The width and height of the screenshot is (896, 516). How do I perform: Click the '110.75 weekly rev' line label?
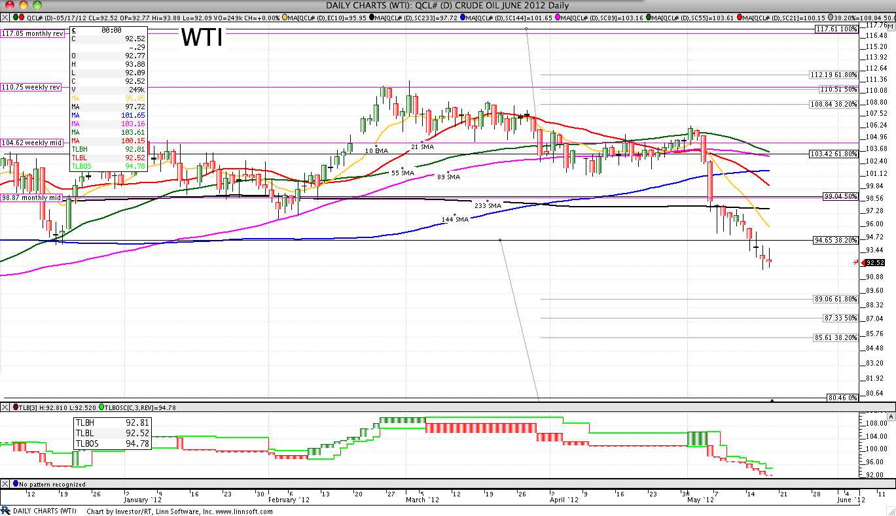(x=31, y=87)
